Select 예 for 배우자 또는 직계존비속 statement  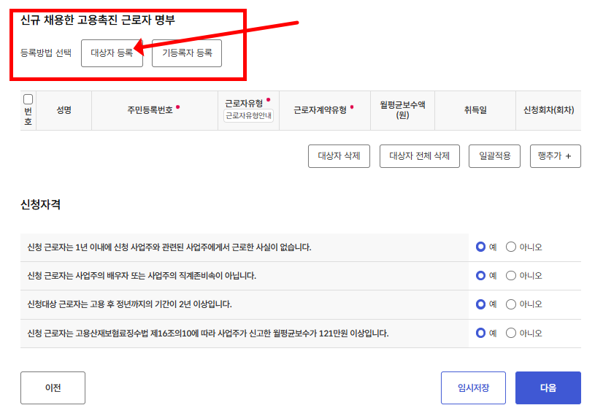(481, 276)
